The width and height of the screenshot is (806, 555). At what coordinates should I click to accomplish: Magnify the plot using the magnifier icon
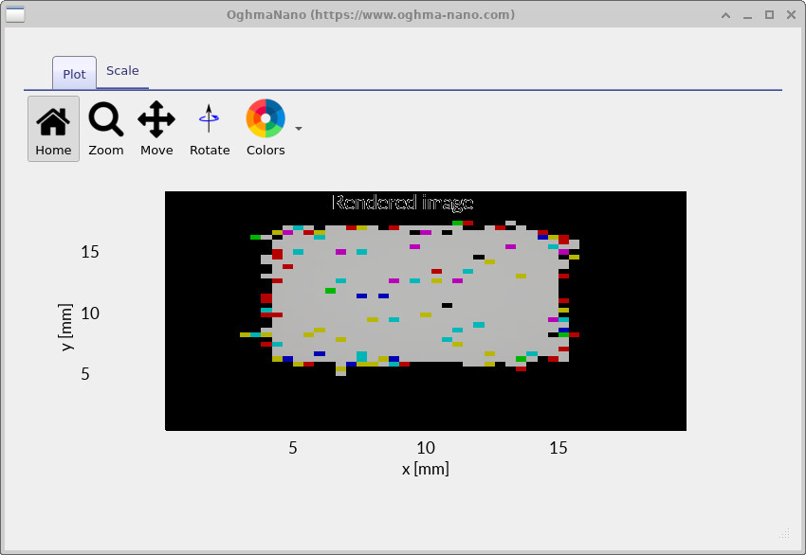coord(105,120)
